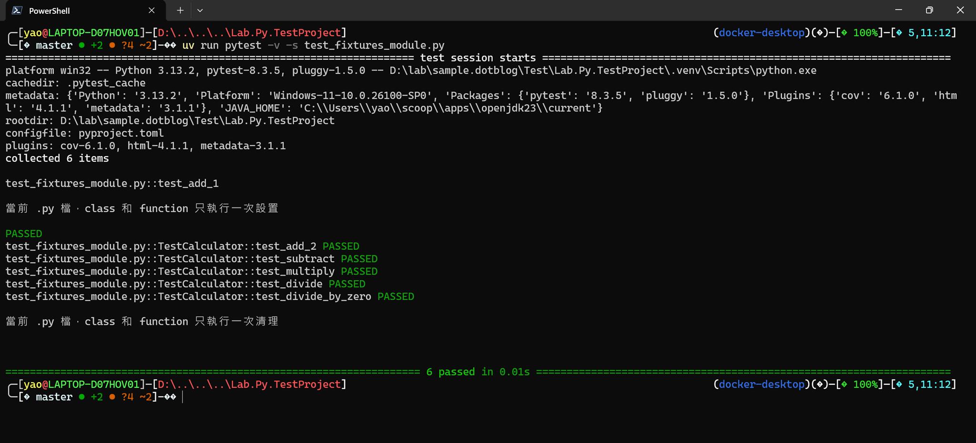Screen dimensions: 976x443
Task: Expand the new tab profile dropdown chevron
Action: tap(200, 10)
